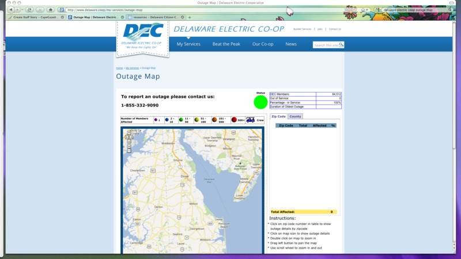Open a new tab with plus icon
Viewport: 461px width, 259px height.
click(x=190, y=17)
